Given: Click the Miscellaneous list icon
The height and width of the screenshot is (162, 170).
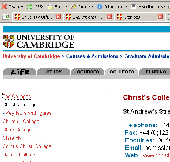Looking at the screenshot, I should pyautogui.click(x=133, y=6).
